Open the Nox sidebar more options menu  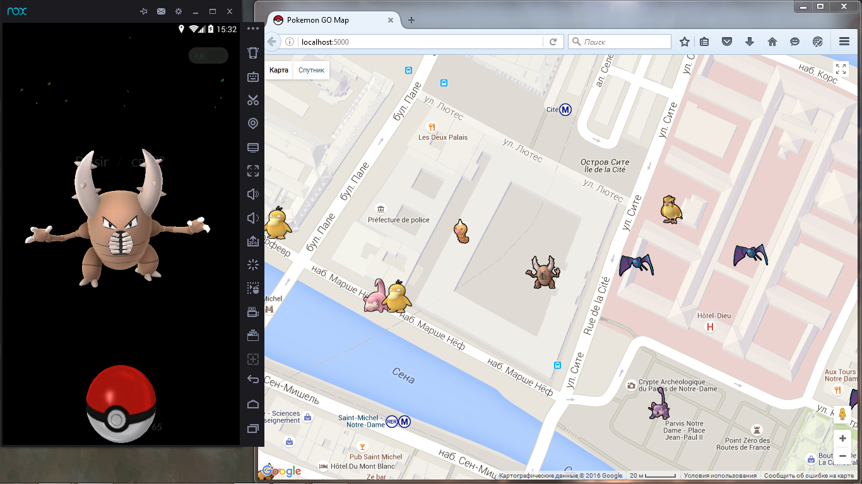[x=253, y=29]
